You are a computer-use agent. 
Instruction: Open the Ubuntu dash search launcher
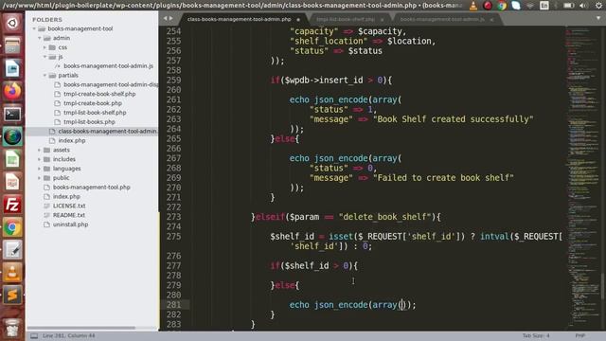pos(12,23)
